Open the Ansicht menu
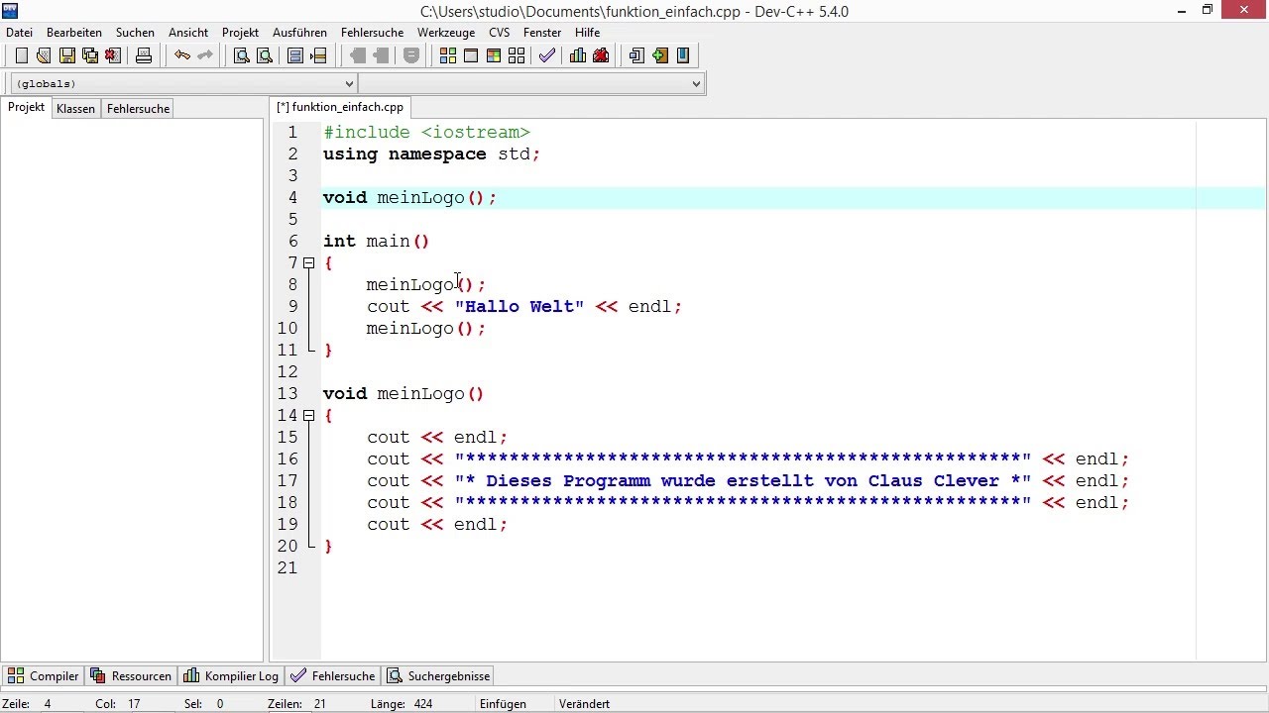This screenshot has height=713, width=1269. click(188, 33)
